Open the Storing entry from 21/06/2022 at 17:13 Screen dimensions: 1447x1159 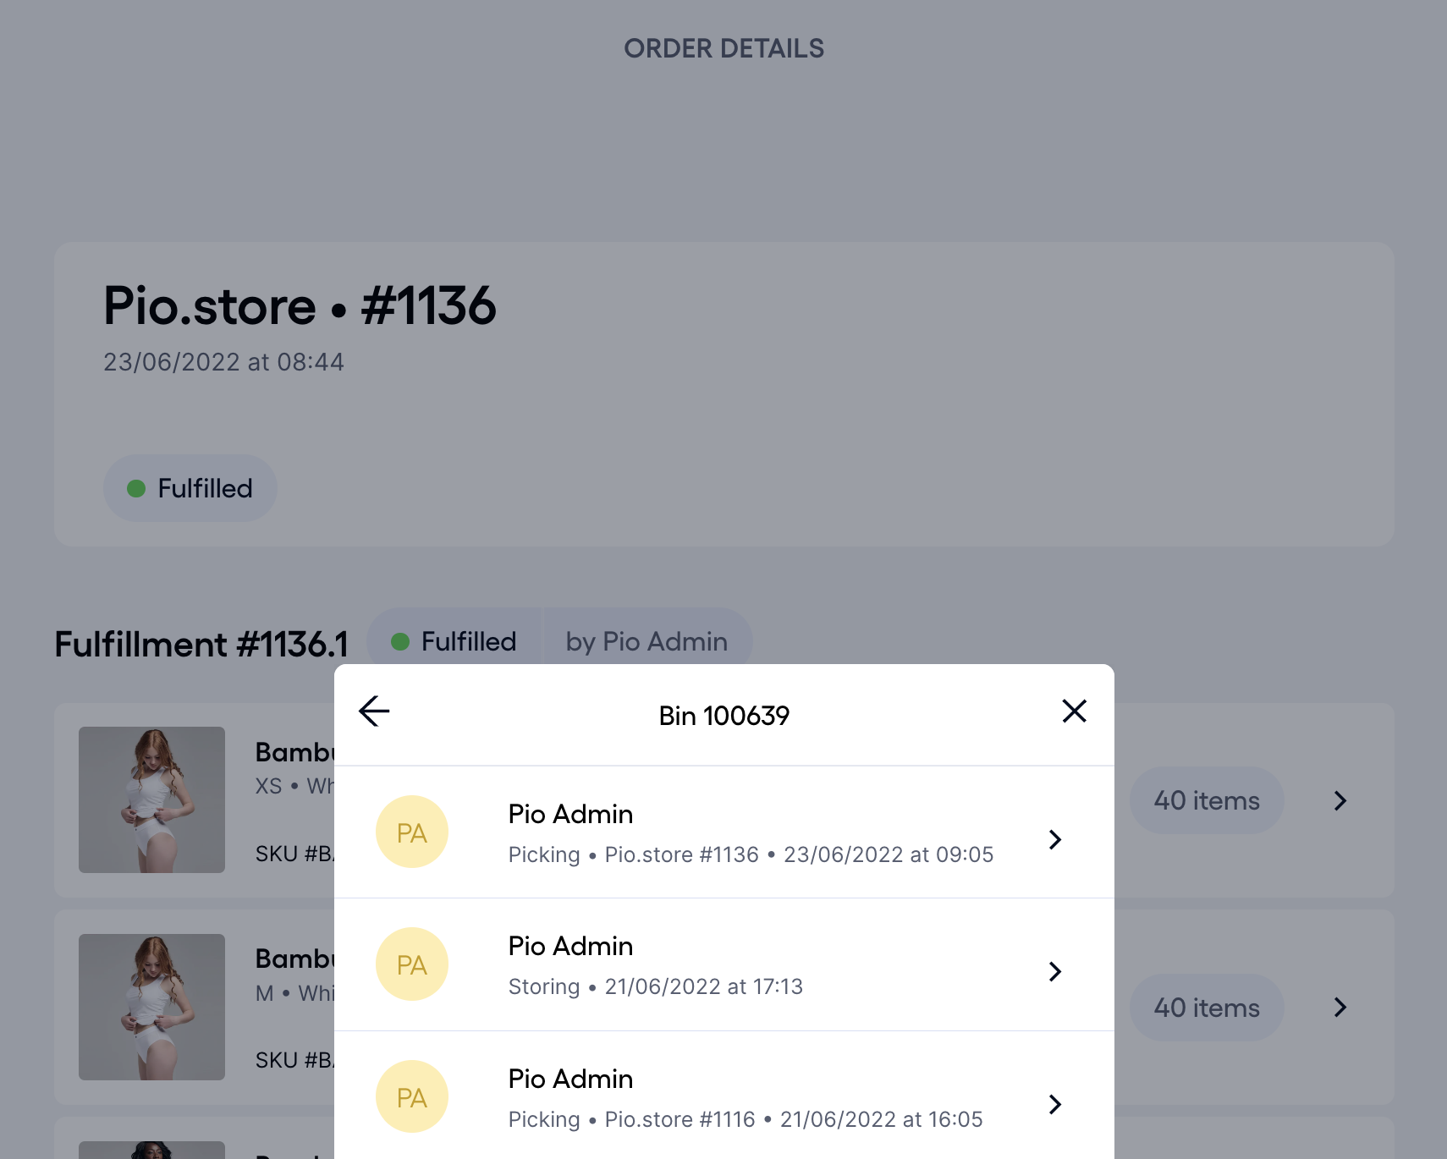tap(723, 965)
